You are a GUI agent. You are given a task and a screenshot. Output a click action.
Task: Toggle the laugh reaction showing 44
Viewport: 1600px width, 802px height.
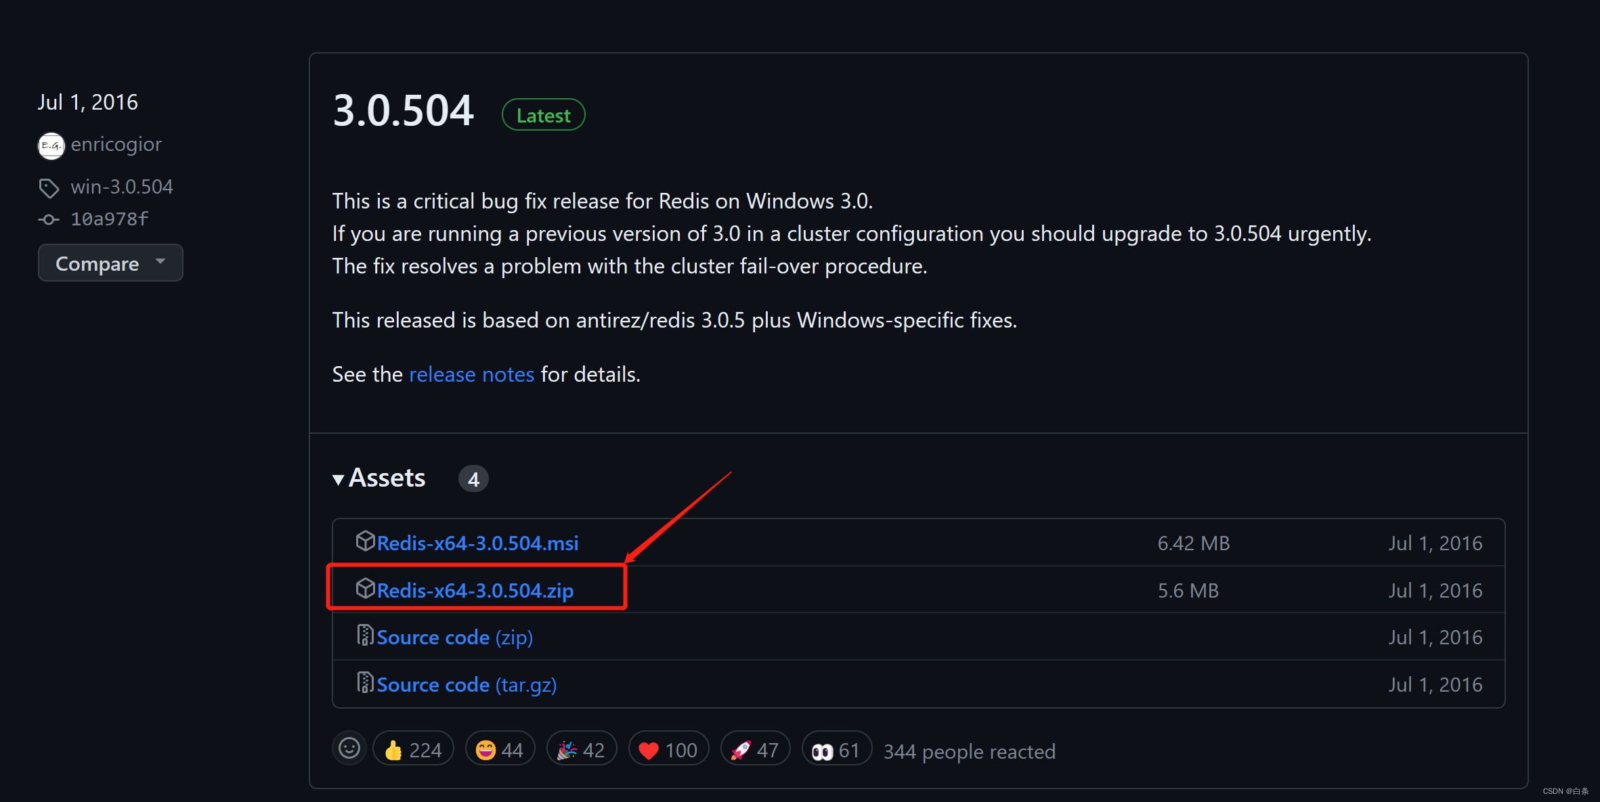click(x=500, y=750)
